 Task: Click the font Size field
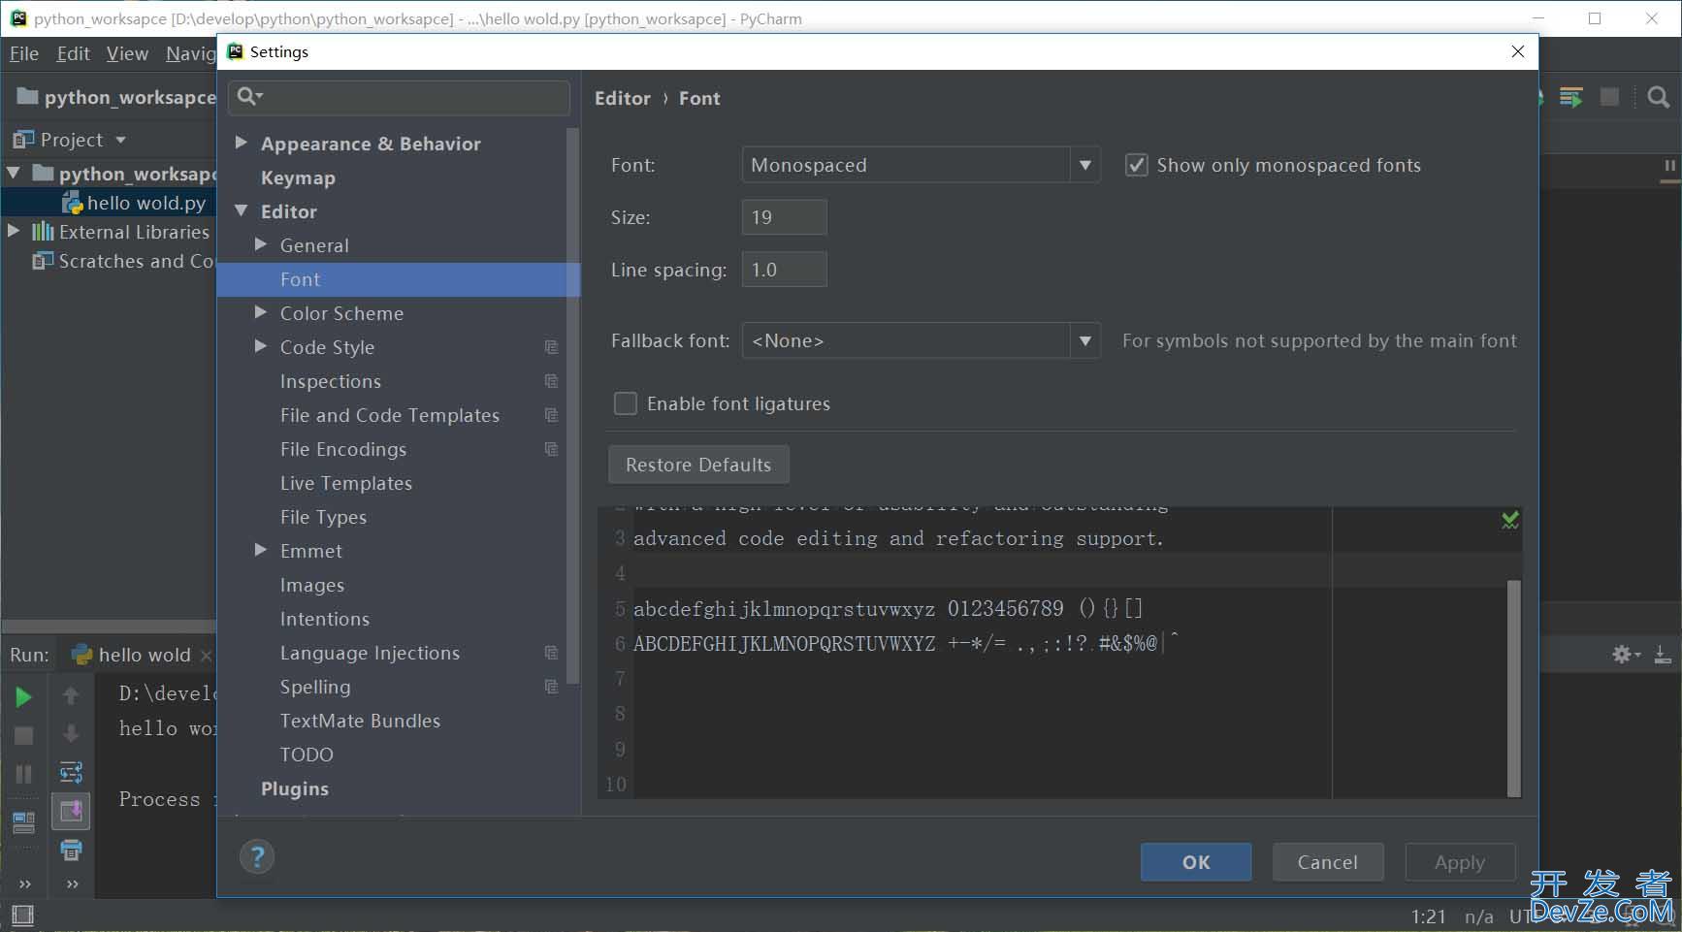(x=785, y=217)
